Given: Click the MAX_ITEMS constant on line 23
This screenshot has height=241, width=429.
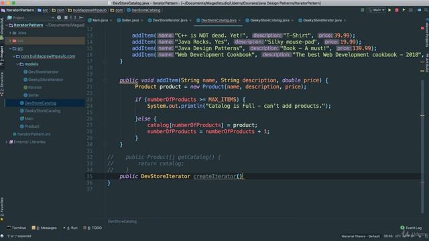Looking at the screenshot, I should (x=222, y=100).
